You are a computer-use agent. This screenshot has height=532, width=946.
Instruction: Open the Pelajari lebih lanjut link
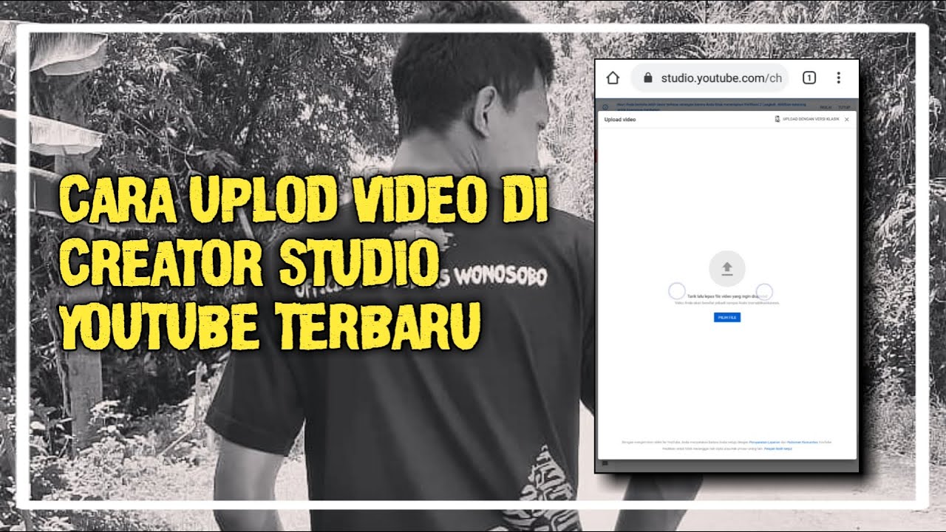pyautogui.click(x=778, y=449)
